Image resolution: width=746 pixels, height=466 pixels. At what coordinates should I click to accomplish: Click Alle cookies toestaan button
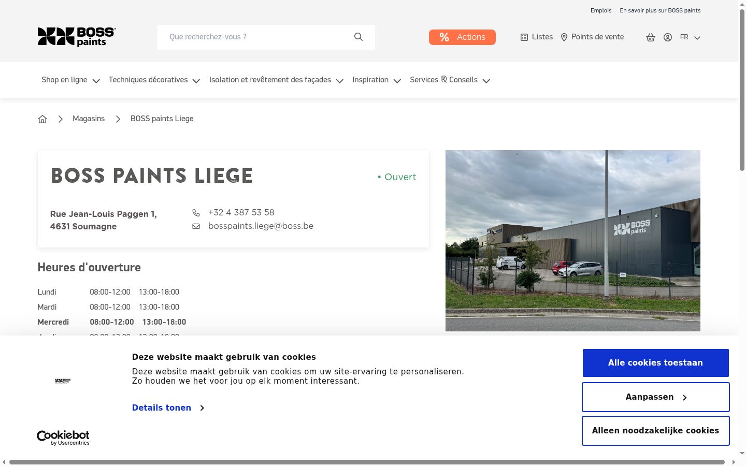pos(656,363)
